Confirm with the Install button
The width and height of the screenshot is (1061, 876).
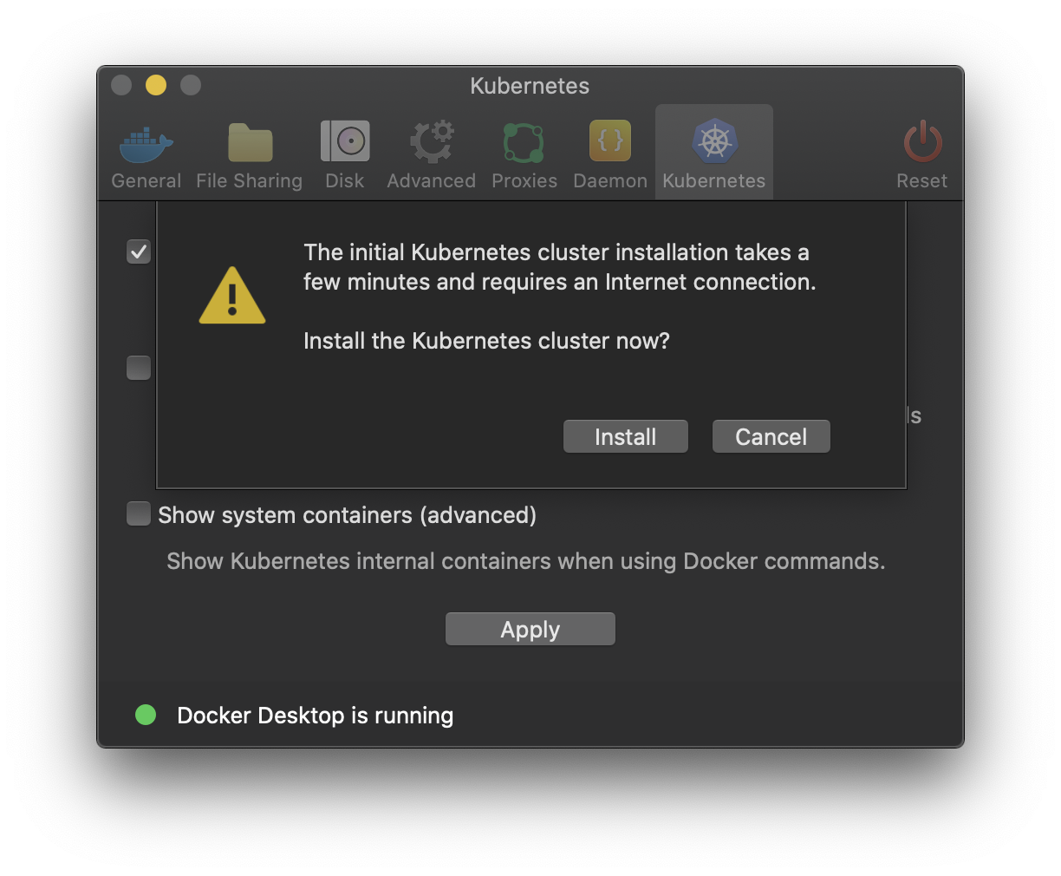click(626, 436)
